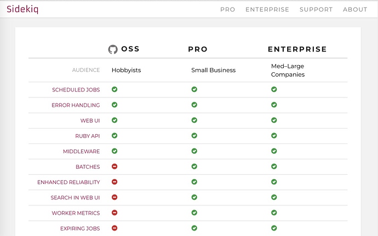Click OSS red minus for Expiring Jobs

[x=114, y=228]
